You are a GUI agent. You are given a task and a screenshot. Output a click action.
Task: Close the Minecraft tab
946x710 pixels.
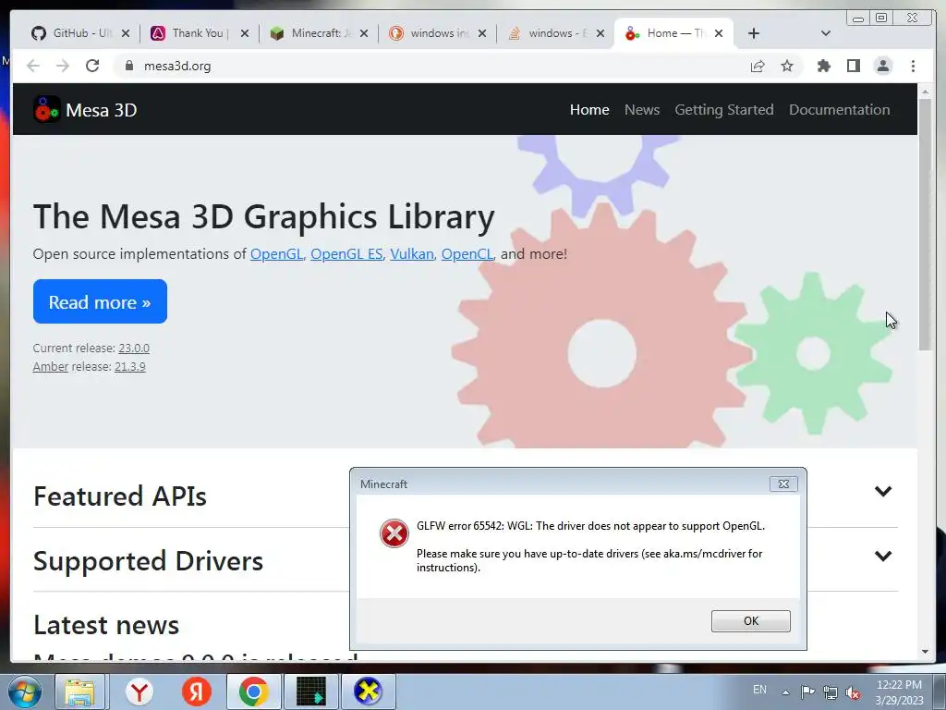[x=364, y=34]
